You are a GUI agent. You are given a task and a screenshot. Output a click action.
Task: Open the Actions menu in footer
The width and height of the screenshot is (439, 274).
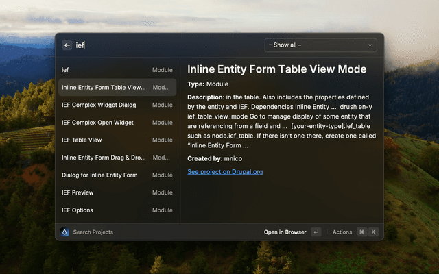click(x=342, y=232)
